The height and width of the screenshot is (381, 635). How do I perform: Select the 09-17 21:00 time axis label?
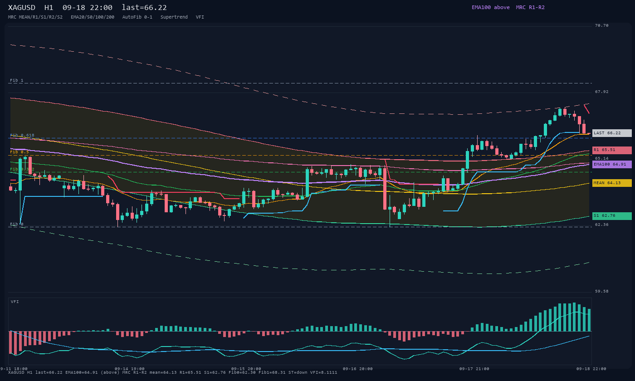(474, 369)
